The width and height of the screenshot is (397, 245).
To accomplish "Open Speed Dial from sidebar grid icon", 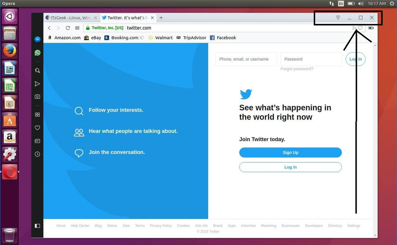I will coord(38,115).
